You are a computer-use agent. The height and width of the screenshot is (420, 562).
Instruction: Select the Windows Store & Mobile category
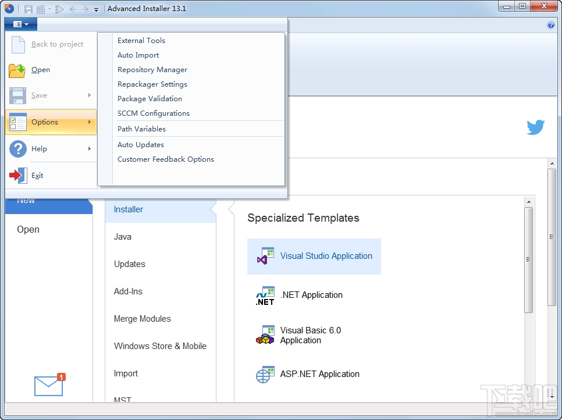[159, 346]
